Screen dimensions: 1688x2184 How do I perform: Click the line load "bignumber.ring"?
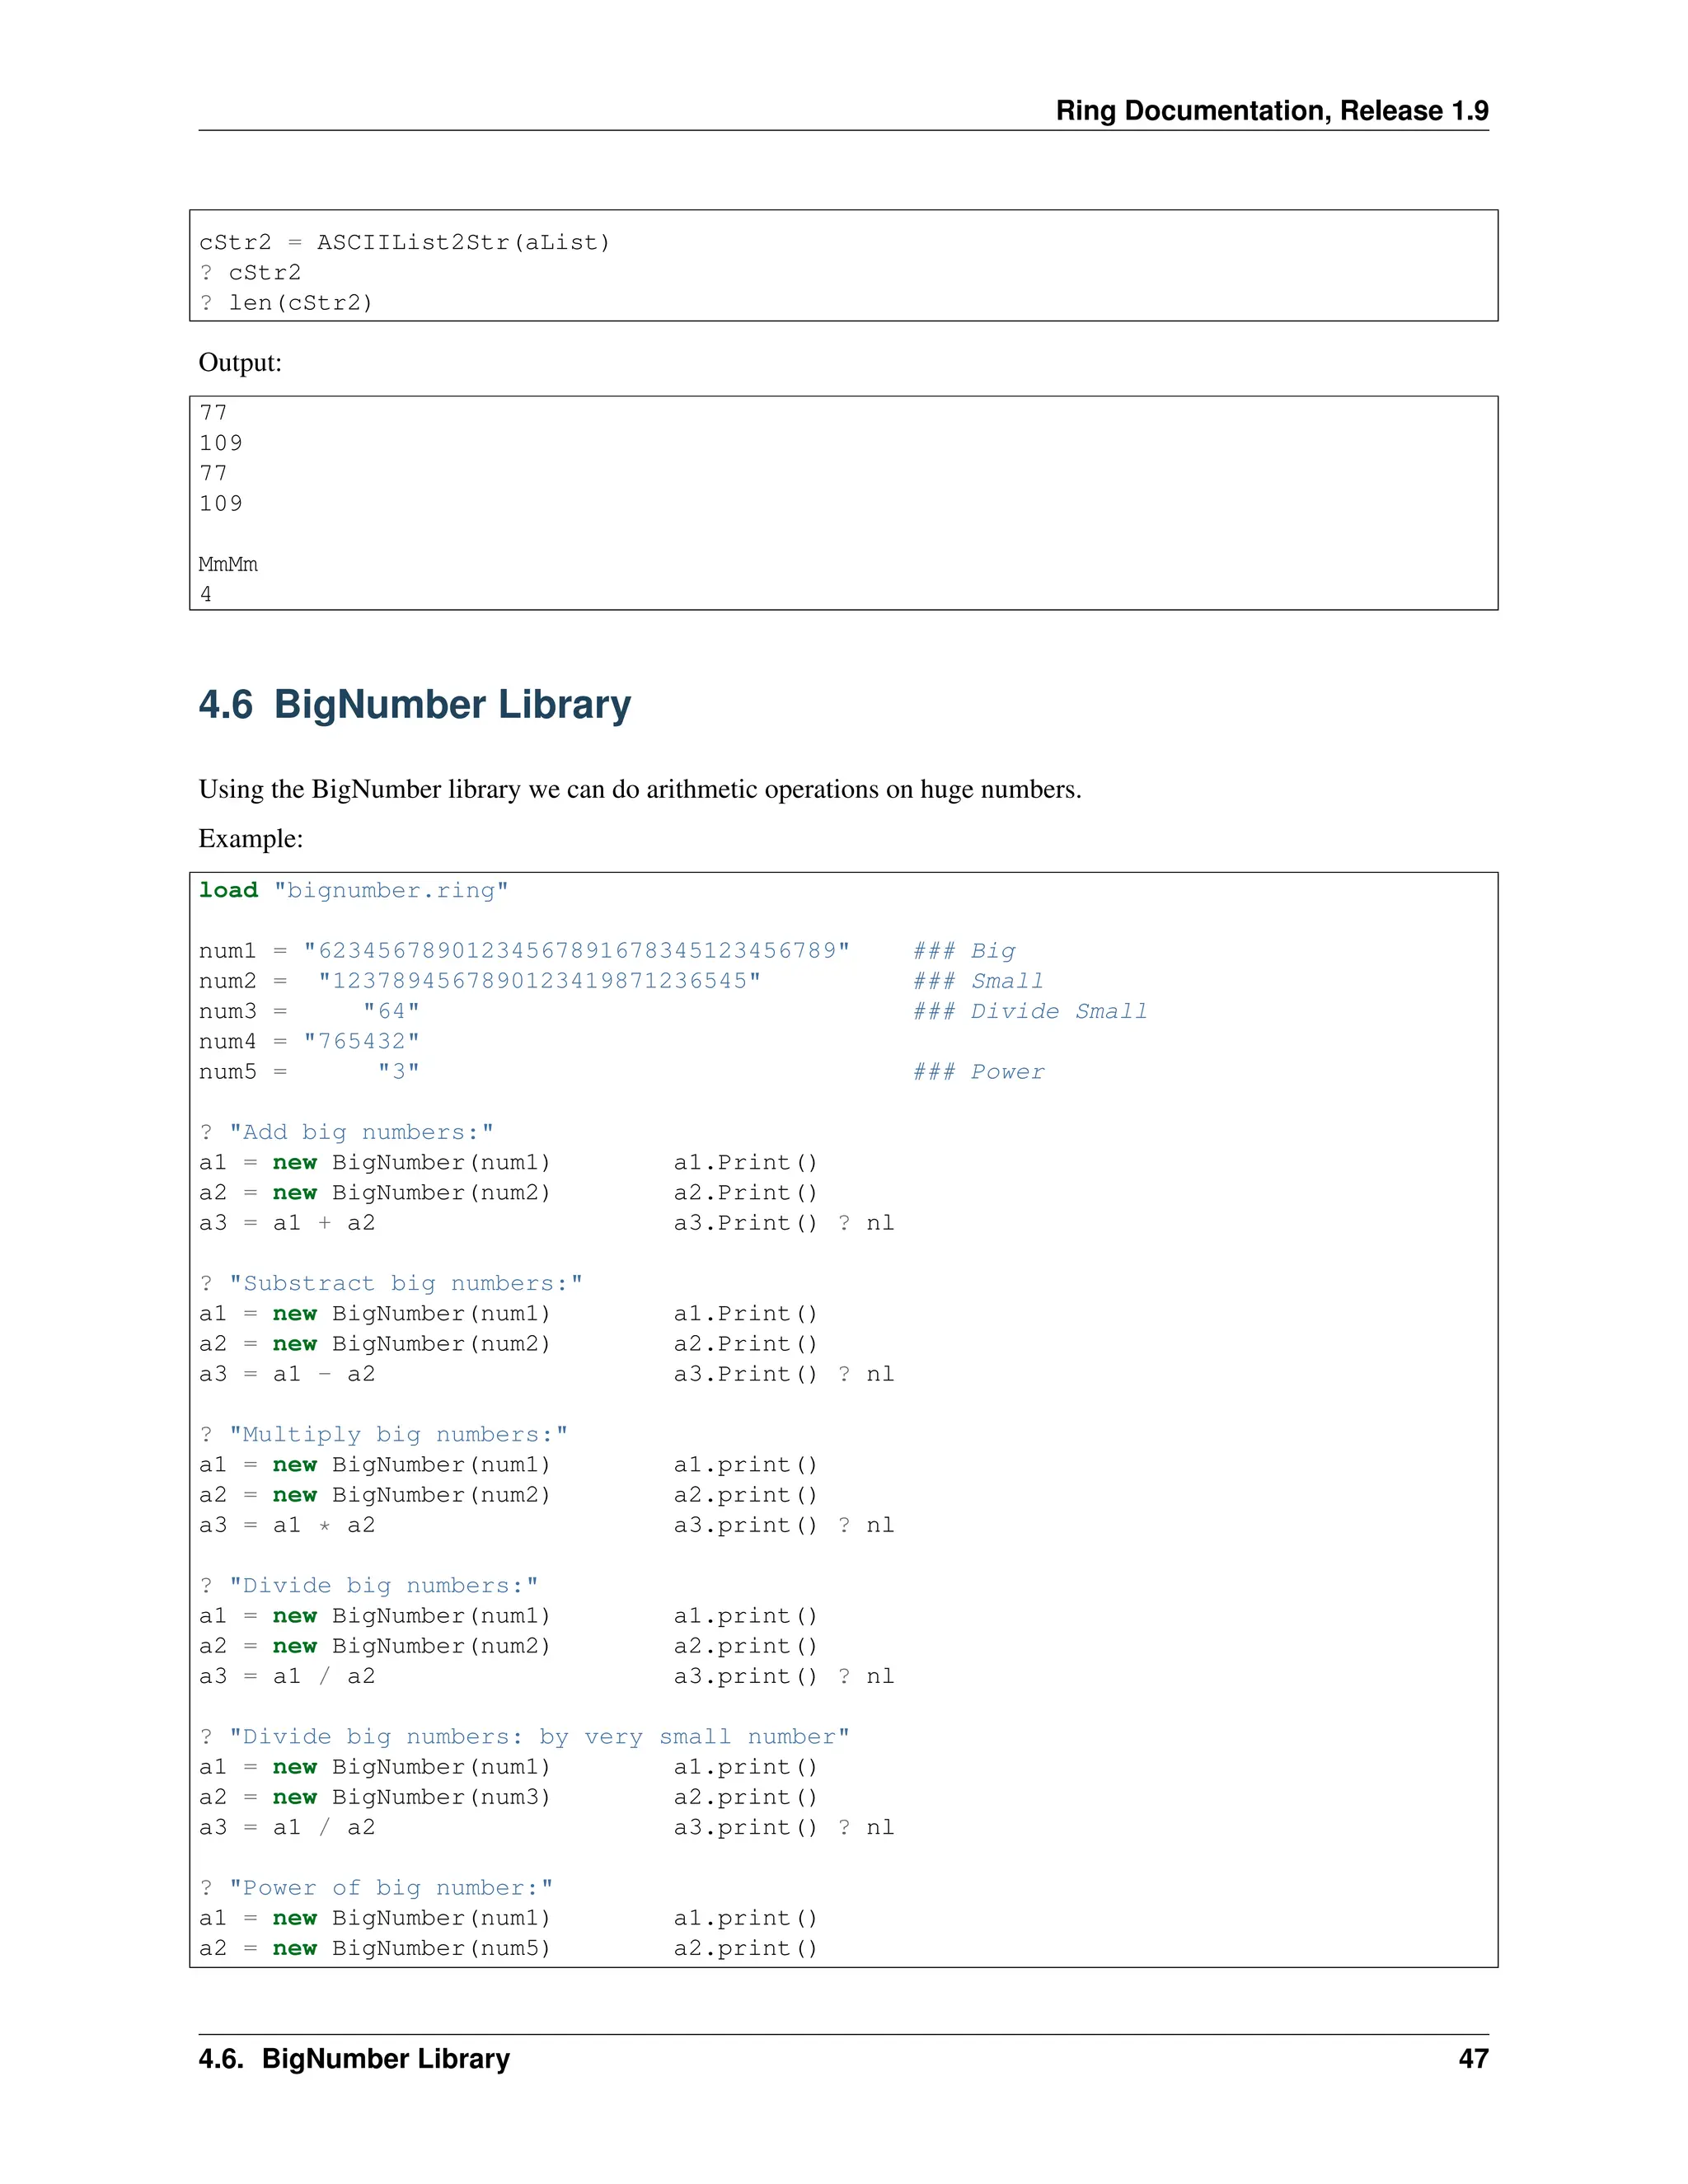click(x=354, y=891)
